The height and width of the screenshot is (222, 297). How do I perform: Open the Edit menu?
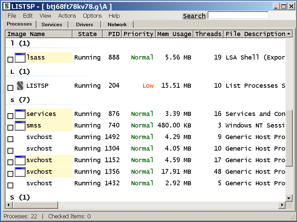28,16
